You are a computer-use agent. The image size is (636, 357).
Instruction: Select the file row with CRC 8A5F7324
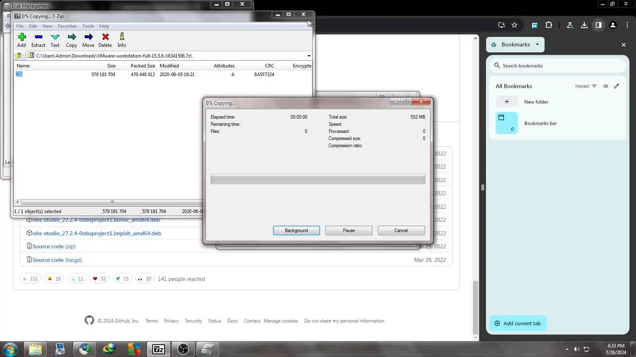click(x=163, y=75)
